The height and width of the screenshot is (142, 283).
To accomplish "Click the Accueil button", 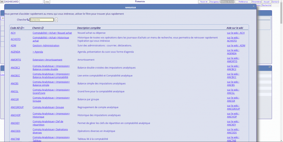I will 267,2.
